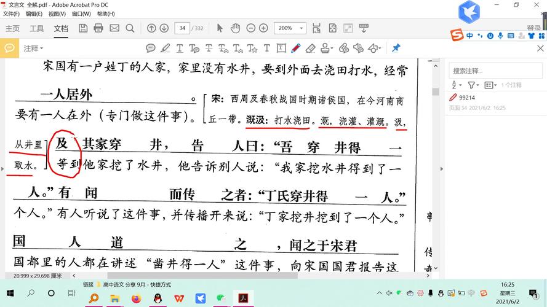The height and width of the screenshot is (307, 547).
Task: Switch to the 文档 tab
Action: (x=61, y=28)
